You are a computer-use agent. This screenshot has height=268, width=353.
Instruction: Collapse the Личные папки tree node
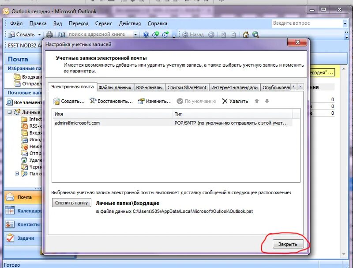[9, 112]
